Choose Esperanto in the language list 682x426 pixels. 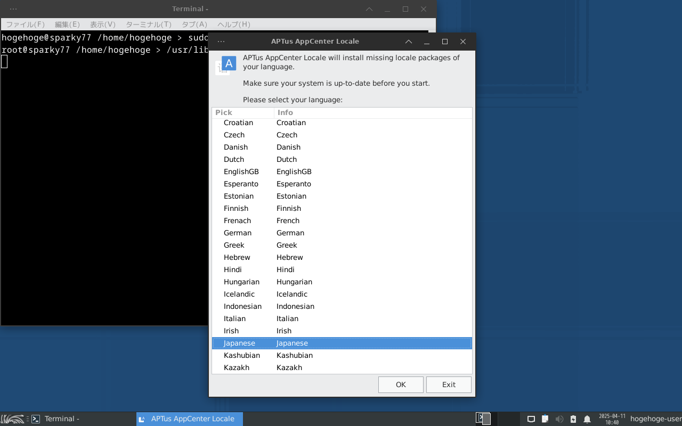[x=342, y=184]
